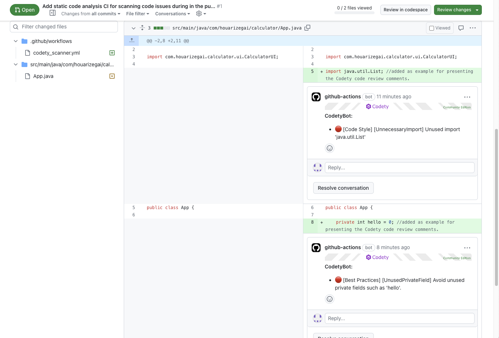Click the src/main/java/.../App.java file path
Viewport: 499px width, 338px height.
coord(237,28)
